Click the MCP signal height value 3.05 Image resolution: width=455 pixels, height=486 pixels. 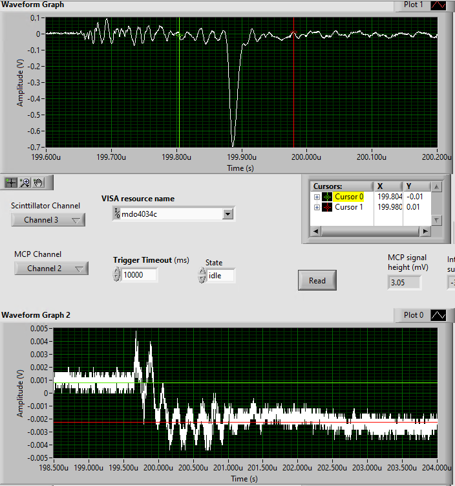[x=404, y=283]
